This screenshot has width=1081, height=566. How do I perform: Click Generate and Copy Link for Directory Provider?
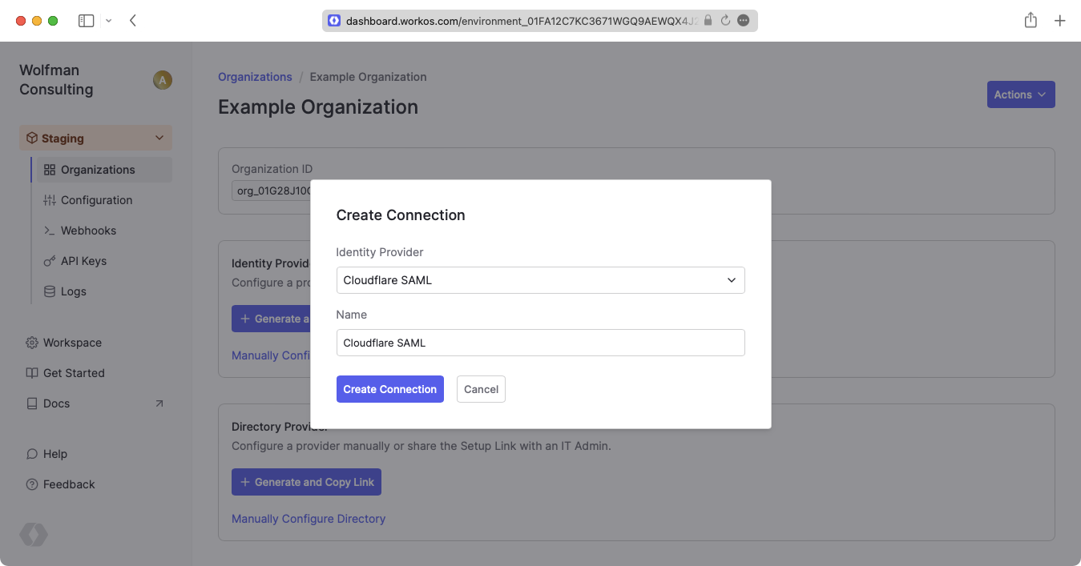click(x=306, y=481)
